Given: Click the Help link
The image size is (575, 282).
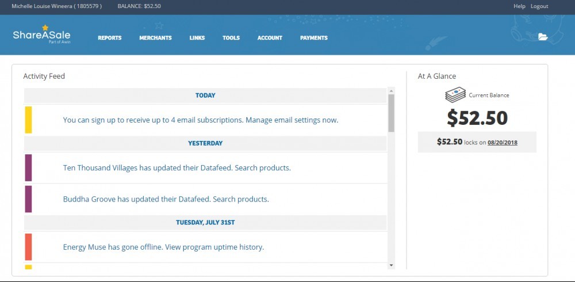Looking at the screenshot, I should pyautogui.click(x=519, y=6).
